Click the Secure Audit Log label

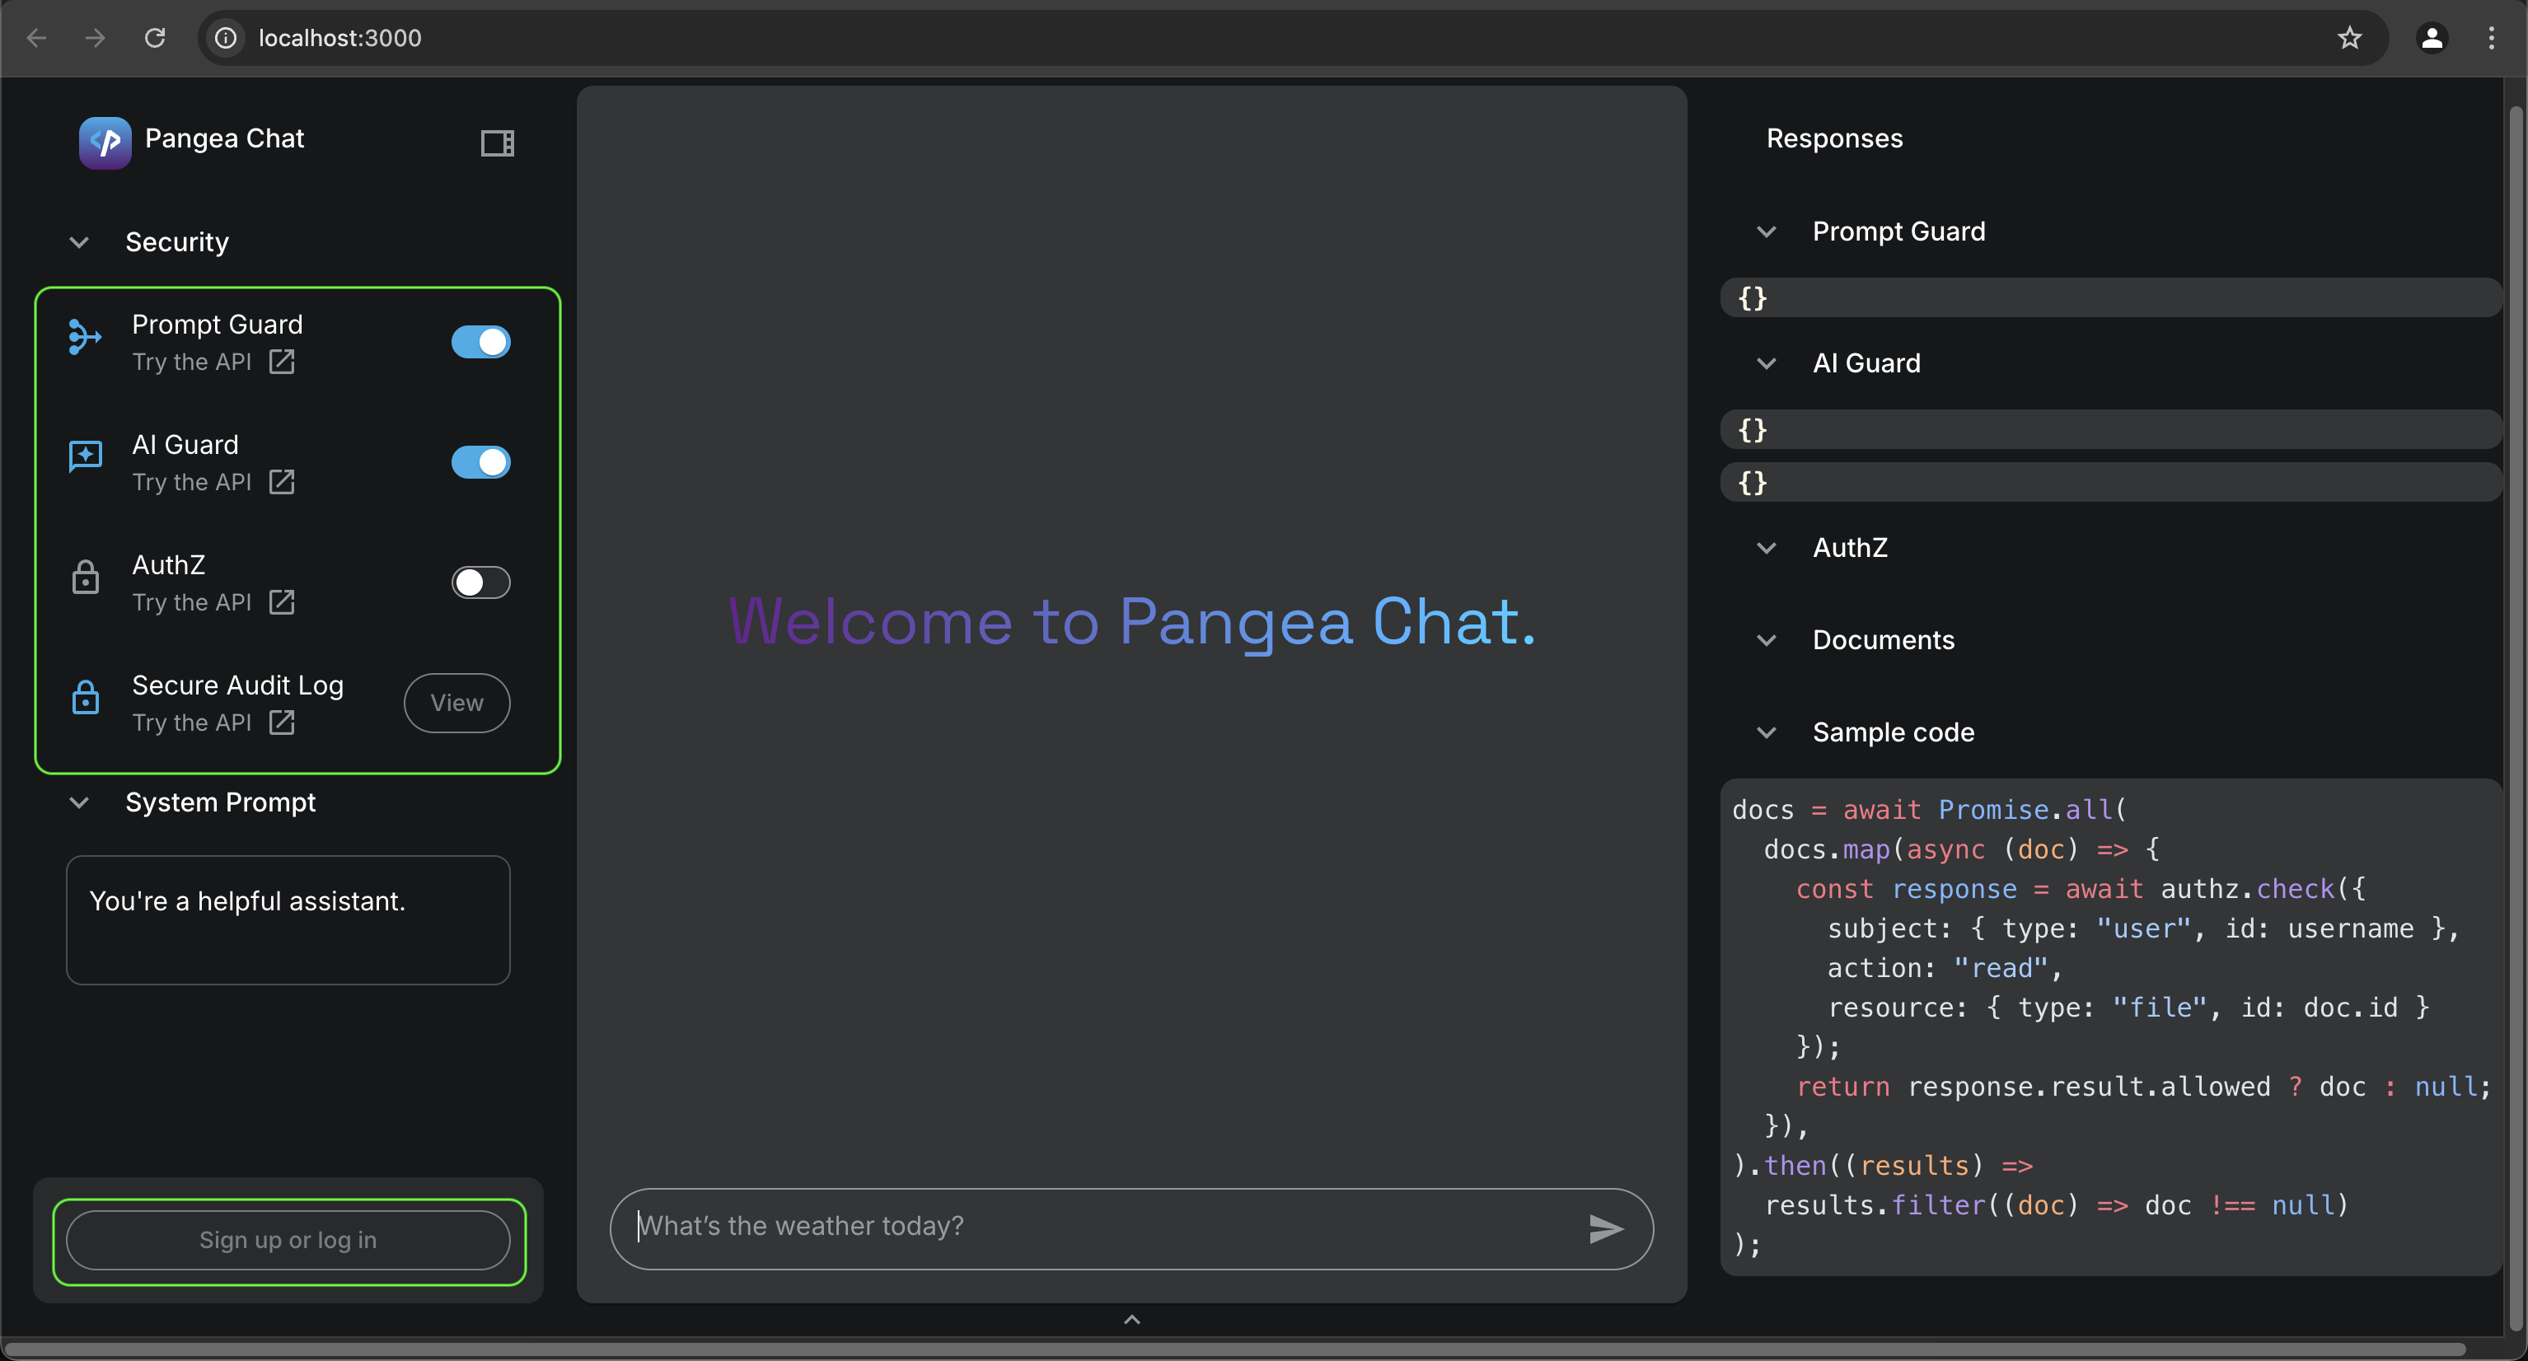point(237,685)
